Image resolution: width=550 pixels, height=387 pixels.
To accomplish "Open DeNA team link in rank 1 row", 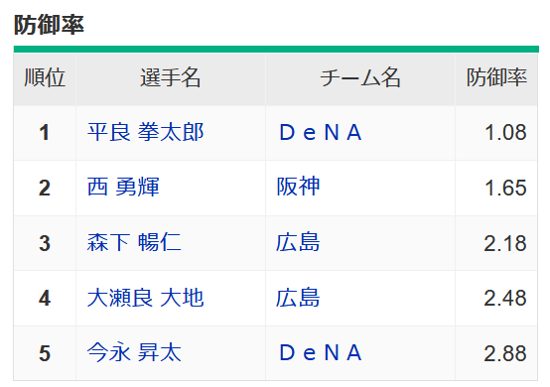I will click(320, 133).
